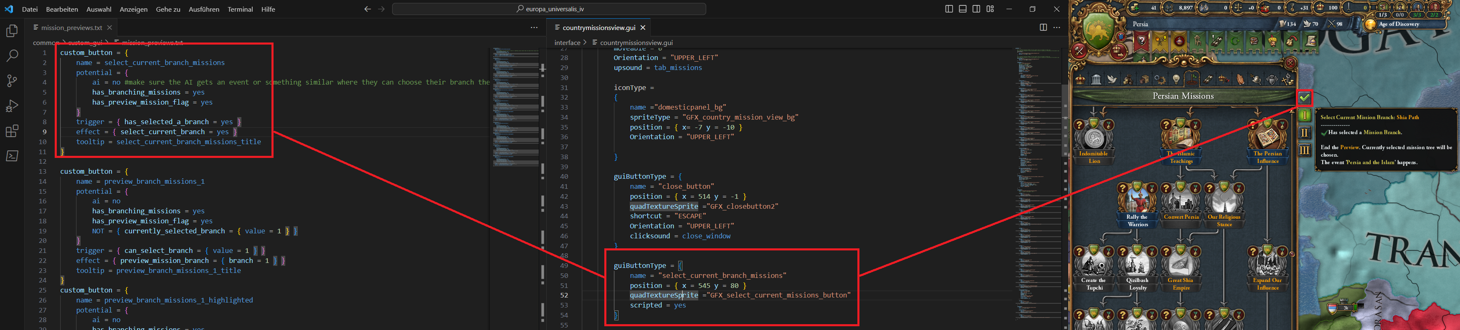Open more actions for mission_previews.txt editor group

[534, 27]
